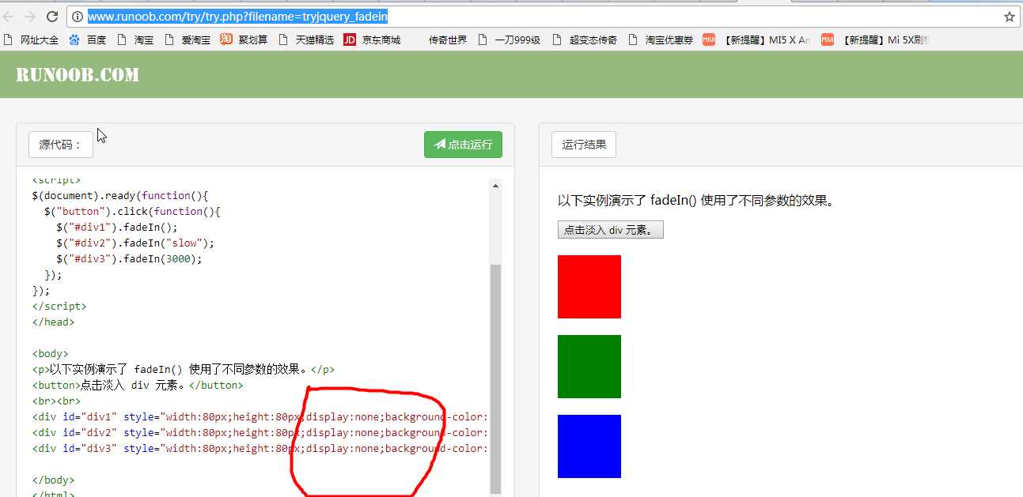Click the 源代码 button
Image resolution: width=1023 pixels, height=497 pixels.
[61, 145]
